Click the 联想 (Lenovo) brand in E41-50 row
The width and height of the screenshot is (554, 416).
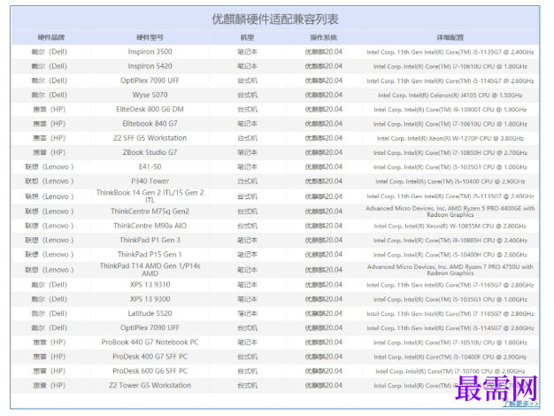[x=49, y=166]
